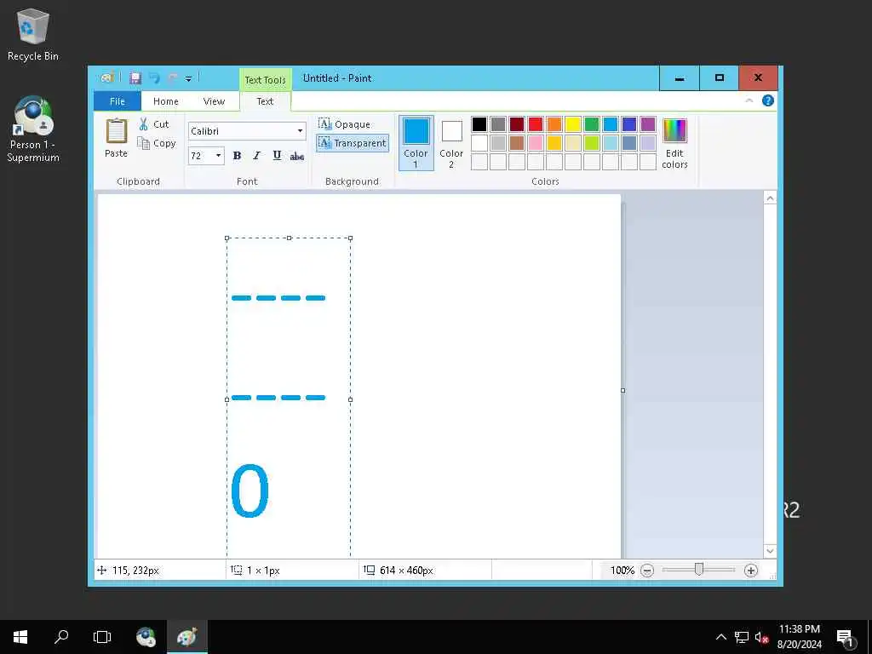Collapse the ribbon with chevron arrow

click(749, 100)
